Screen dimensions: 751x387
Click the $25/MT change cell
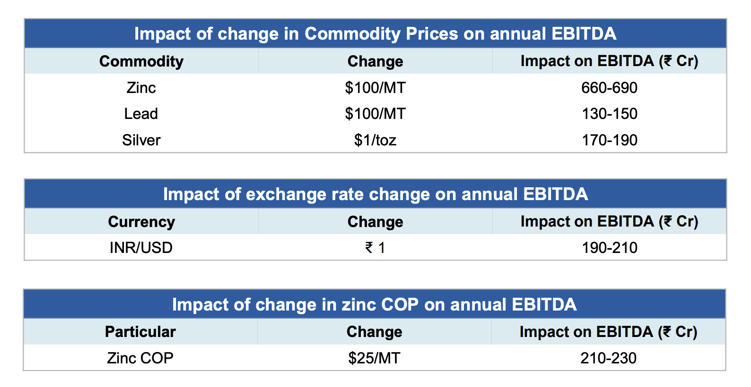pos(374,358)
